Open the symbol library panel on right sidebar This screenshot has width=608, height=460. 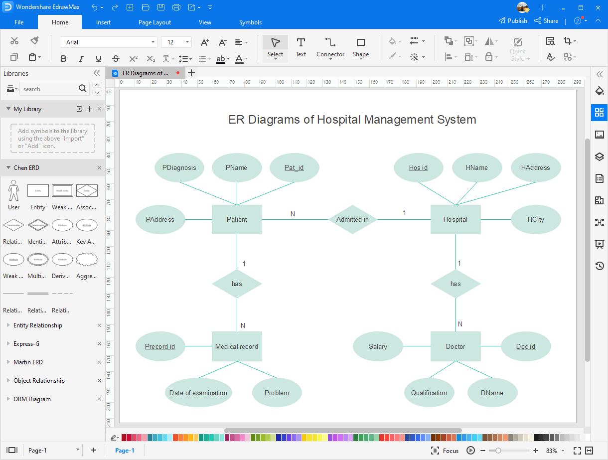[x=599, y=113]
